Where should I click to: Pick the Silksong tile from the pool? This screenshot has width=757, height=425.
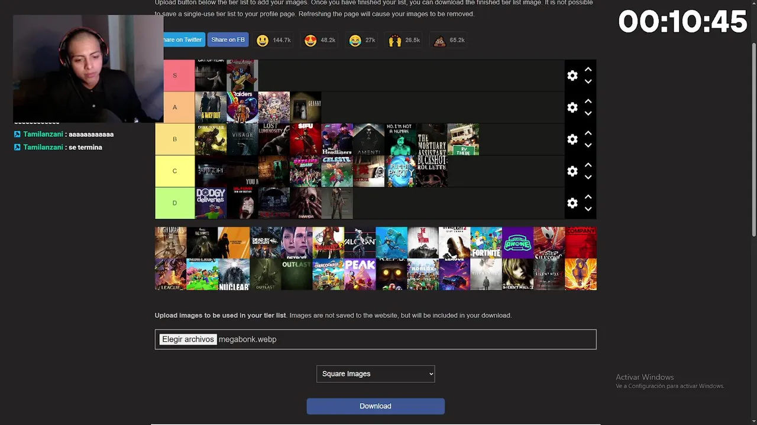[x=549, y=243]
